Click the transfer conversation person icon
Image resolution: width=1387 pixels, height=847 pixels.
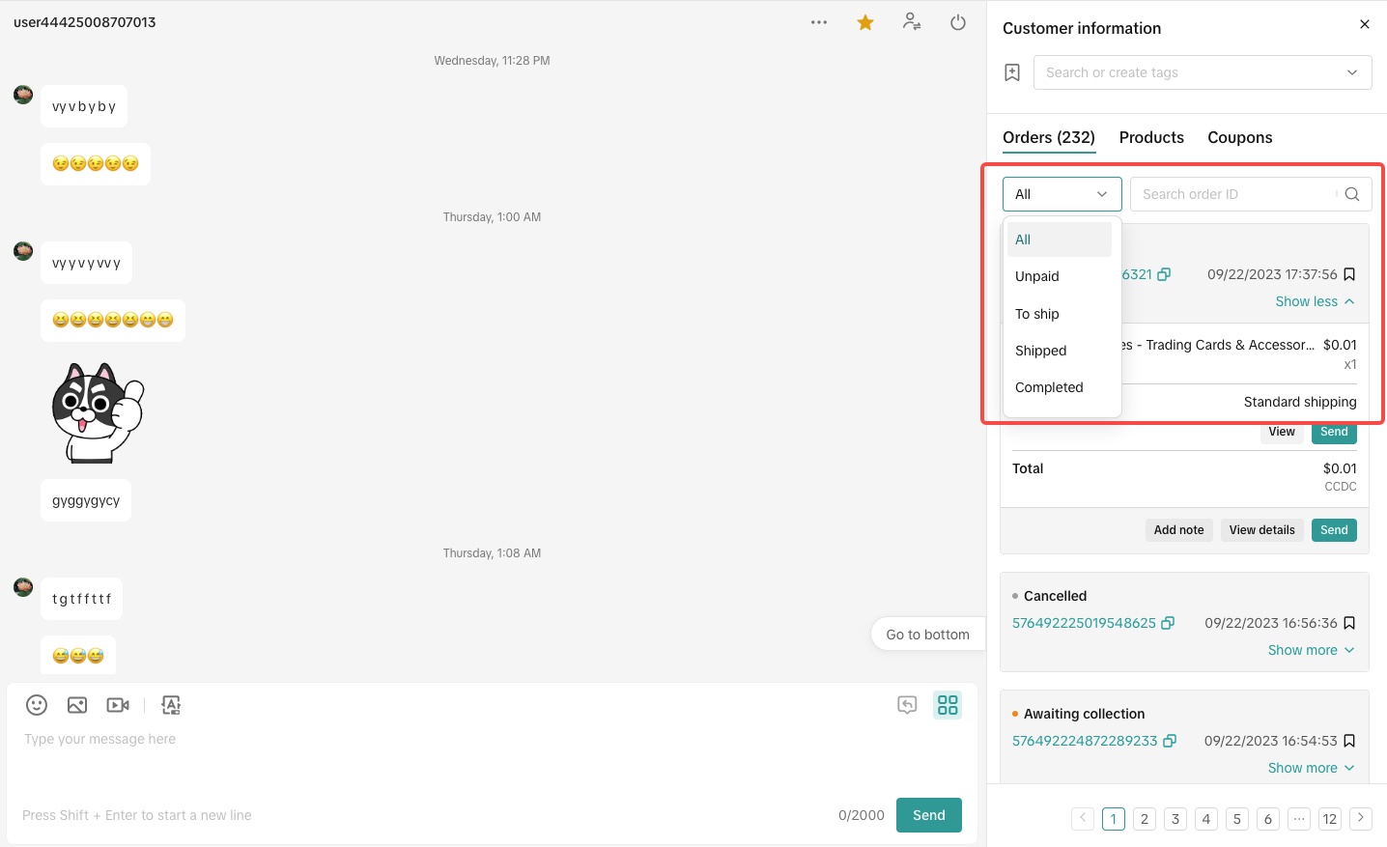(912, 22)
